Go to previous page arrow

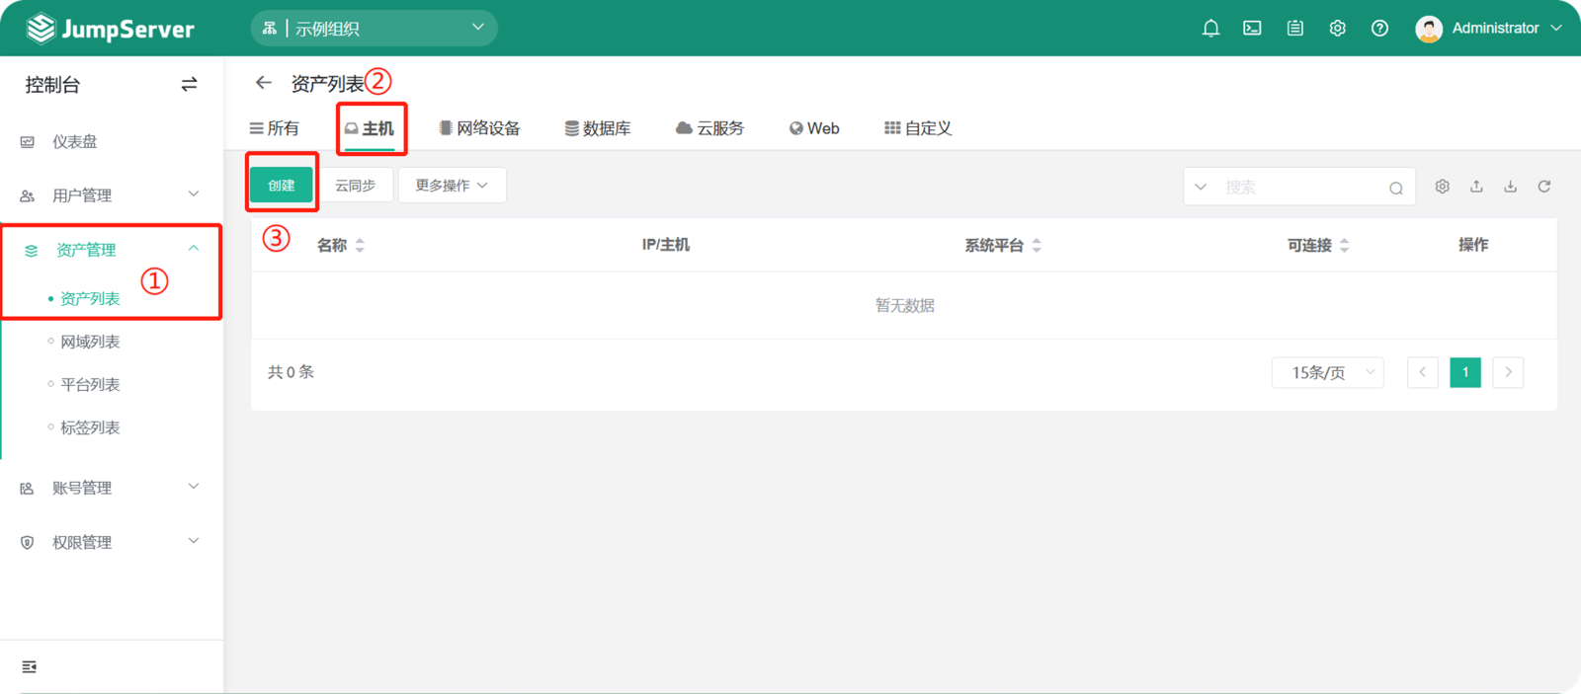click(1423, 372)
